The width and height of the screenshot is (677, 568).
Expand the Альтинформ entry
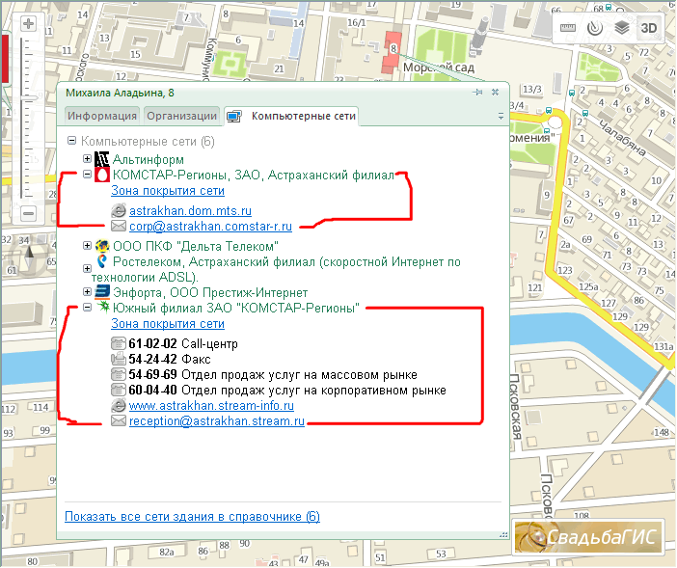tap(87, 158)
